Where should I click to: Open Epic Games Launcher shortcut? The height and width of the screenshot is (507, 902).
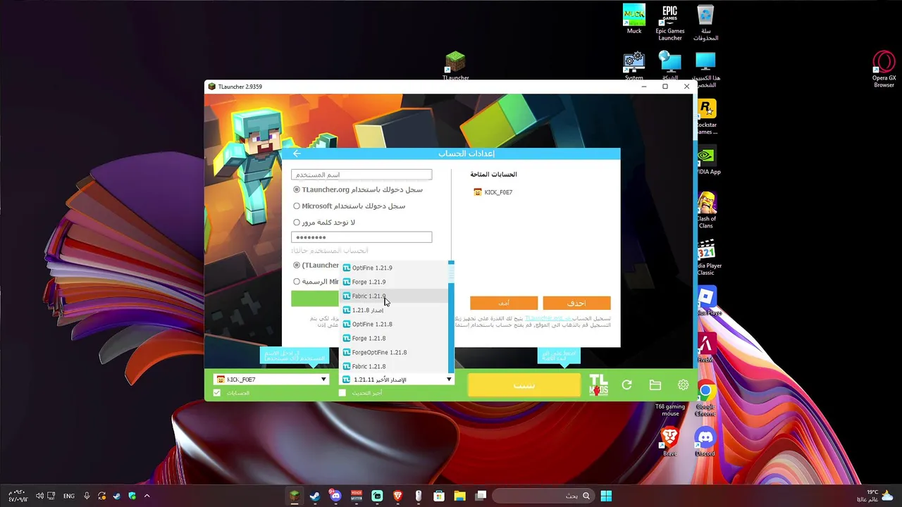[669, 23]
